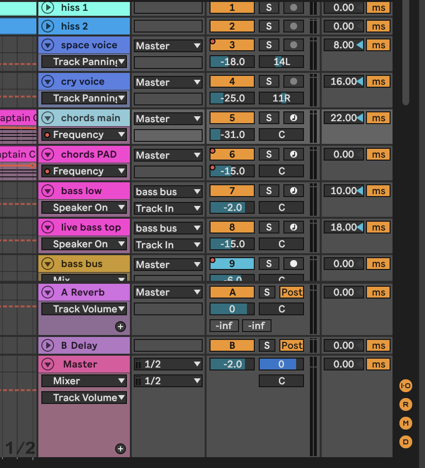Viewport: 425px width, 468px height.
Task: Open cry voice output routing dropdown
Action: click(x=168, y=82)
